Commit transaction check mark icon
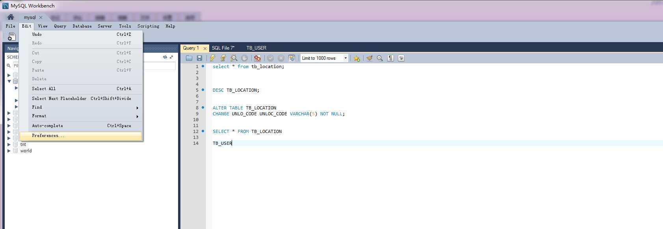Screen dimensions: 663x229 (x=271, y=58)
